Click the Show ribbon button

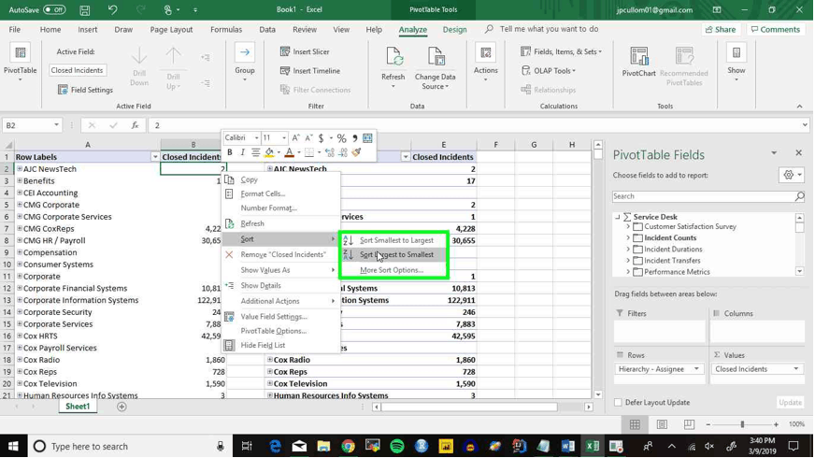tap(736, 64)
